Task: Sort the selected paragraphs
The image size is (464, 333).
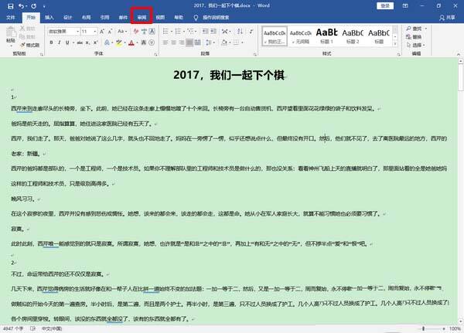Action: pyautogui.click(x=240, y=31)
